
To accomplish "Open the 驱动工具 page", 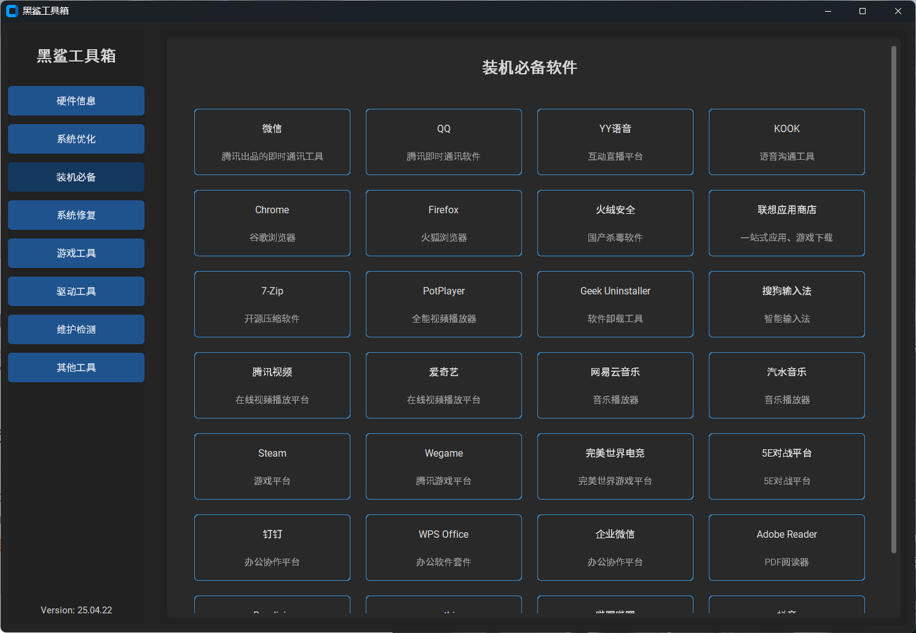I will (76, 291).
